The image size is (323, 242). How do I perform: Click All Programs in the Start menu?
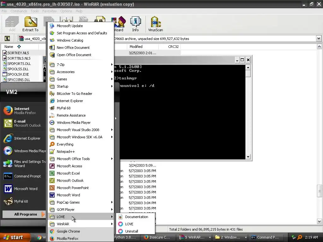point(23,214)
